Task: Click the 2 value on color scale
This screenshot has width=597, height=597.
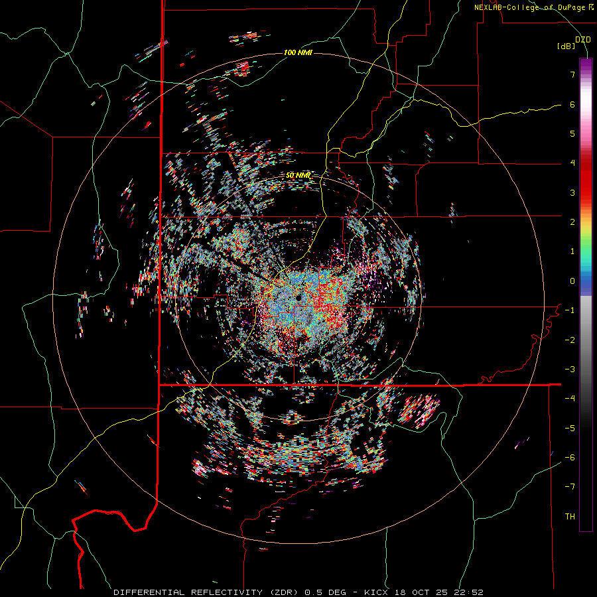Action: click(x=572, y=222)
